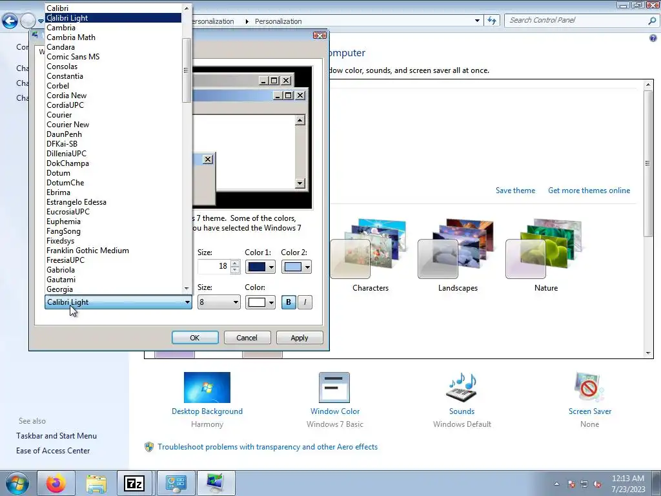Click the Personalization taskbar icon

pos(216,483)
